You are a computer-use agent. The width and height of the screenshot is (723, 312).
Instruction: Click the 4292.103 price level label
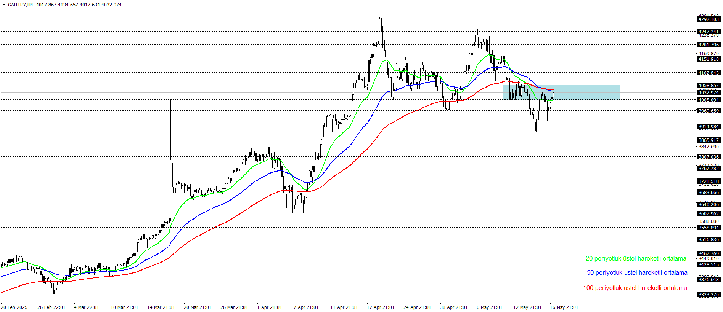[x=709, y=19]
